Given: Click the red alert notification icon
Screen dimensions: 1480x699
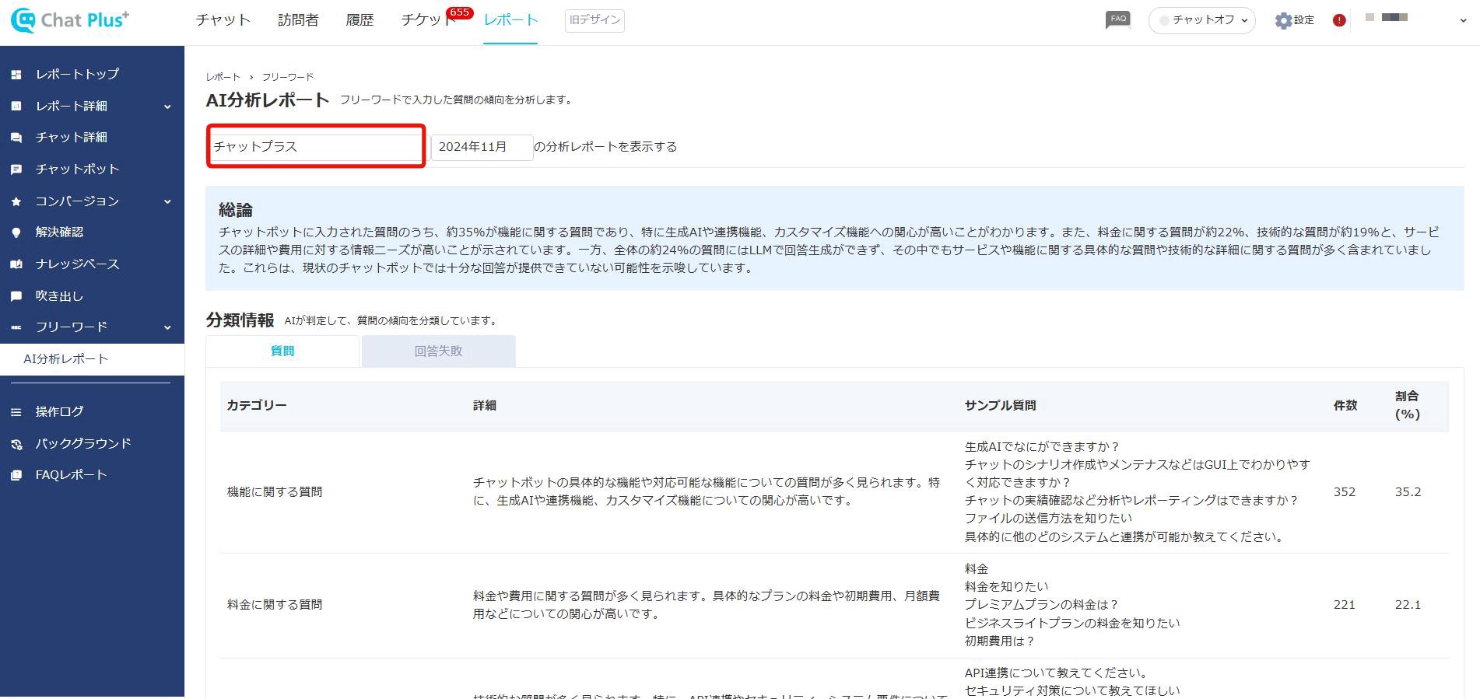Looking at the screenshot, I should click(x=1339, y=20).
